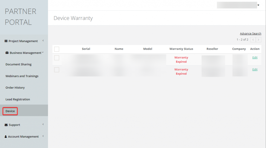The width and height of the screenshot is (266, 148).
Task: Edit the first device entry
Action: (255, 58)
